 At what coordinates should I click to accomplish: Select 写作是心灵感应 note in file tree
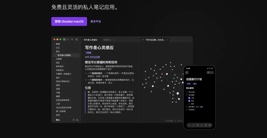(x=66, y=55)
